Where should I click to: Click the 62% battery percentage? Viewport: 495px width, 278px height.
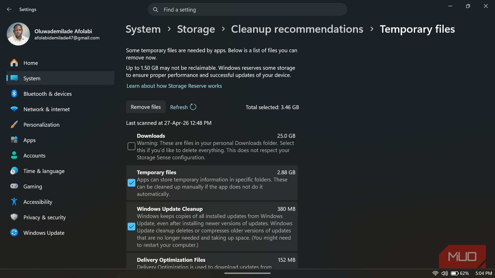[464, 273]
